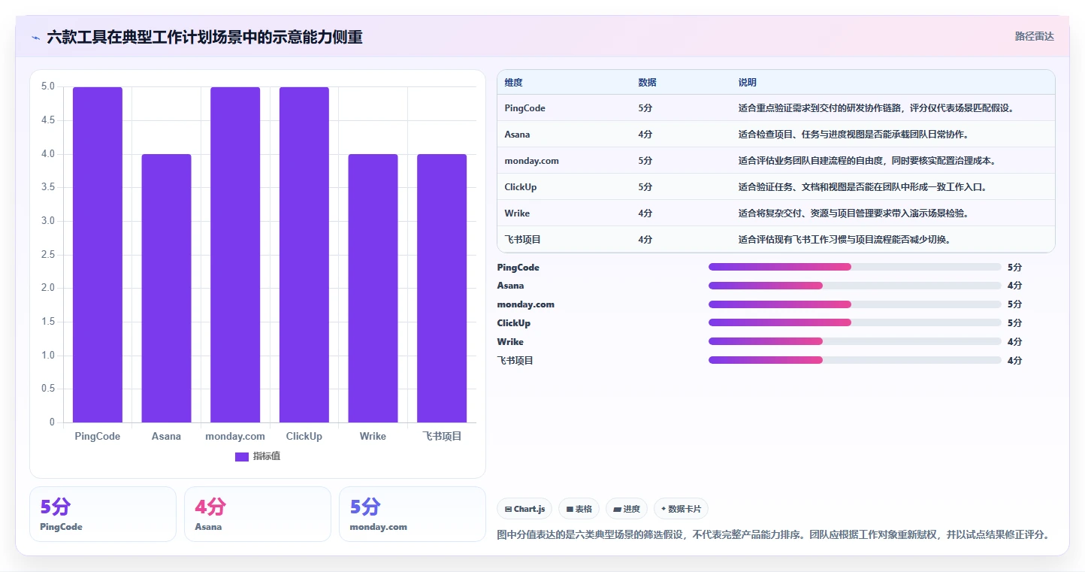Screen dimensions: 1085x572
Task: Click the 进度 chip
Action: coord(626,509)
